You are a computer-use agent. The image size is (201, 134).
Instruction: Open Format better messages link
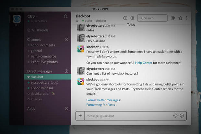coord(103,100)
